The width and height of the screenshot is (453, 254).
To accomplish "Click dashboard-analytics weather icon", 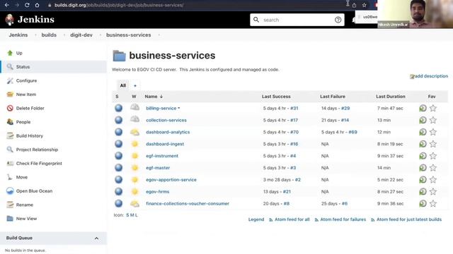I will pos(134,132).
